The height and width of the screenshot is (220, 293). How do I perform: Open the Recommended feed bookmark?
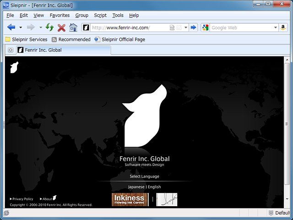pyautogui.click(x=71, y=39)
